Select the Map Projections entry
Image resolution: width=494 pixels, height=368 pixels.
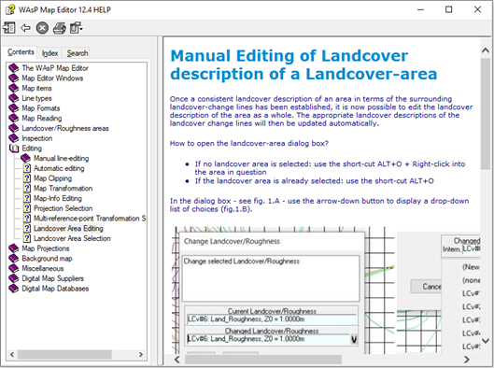[46, 248]
